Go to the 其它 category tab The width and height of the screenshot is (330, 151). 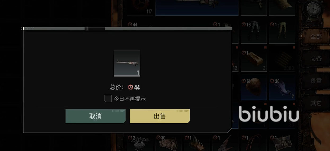click(316, 103)
